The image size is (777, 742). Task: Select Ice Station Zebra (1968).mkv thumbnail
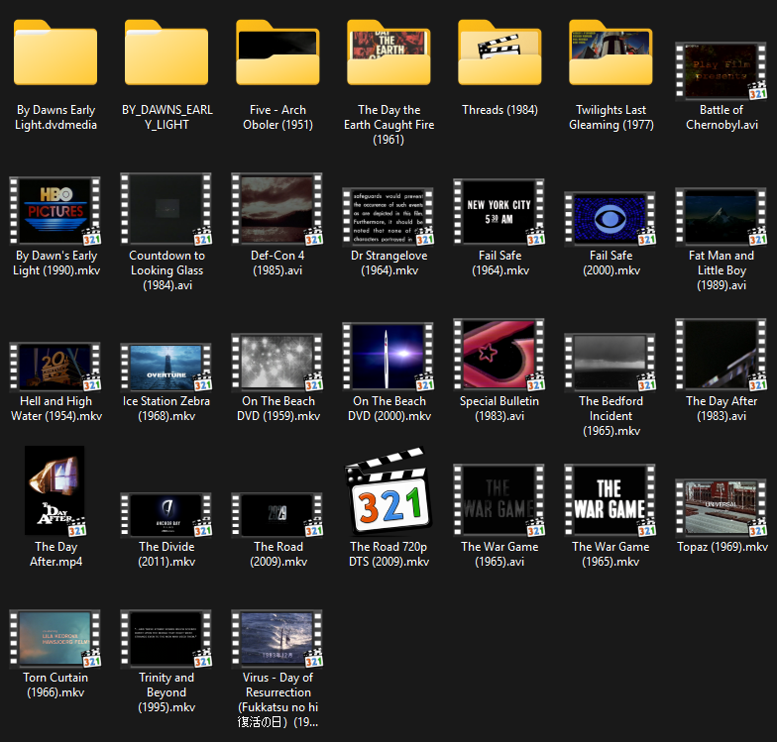pyautogui.click(x=166, y=367)
